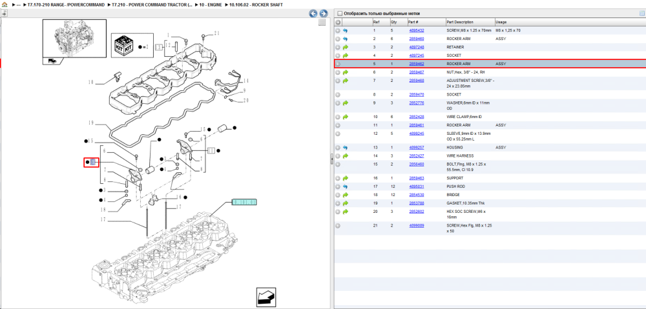Click the add-all circle icon in table header
This screenshot has width=646, height=309.
[x=338, y=22]
